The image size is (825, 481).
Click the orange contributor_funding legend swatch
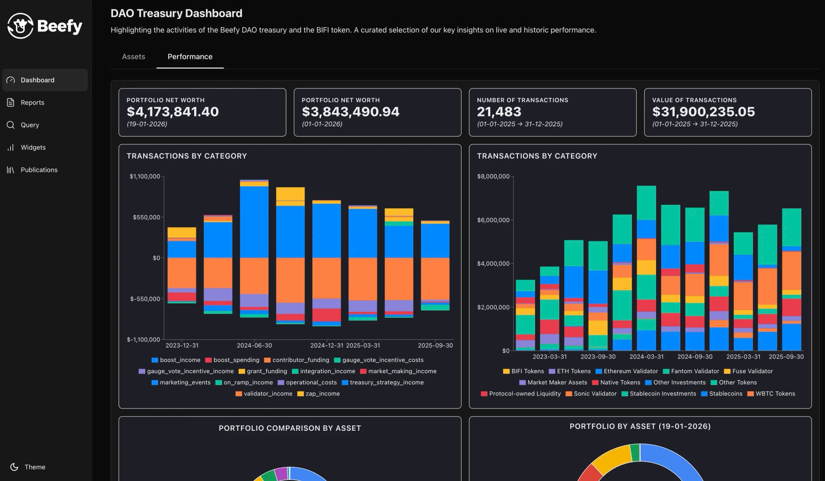point(267,360)
